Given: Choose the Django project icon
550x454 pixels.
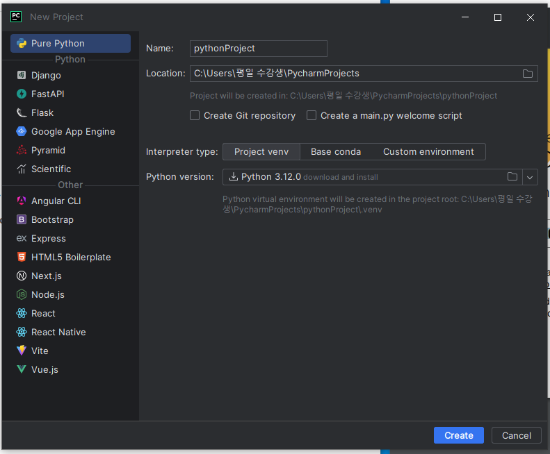Looking at the screenshot, I should tap(22, 75).
